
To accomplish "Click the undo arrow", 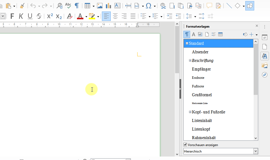I will click(33, 6).
